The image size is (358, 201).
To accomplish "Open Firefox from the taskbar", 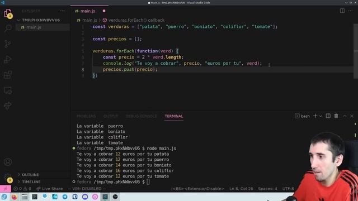I will click(x=15, y=197).
